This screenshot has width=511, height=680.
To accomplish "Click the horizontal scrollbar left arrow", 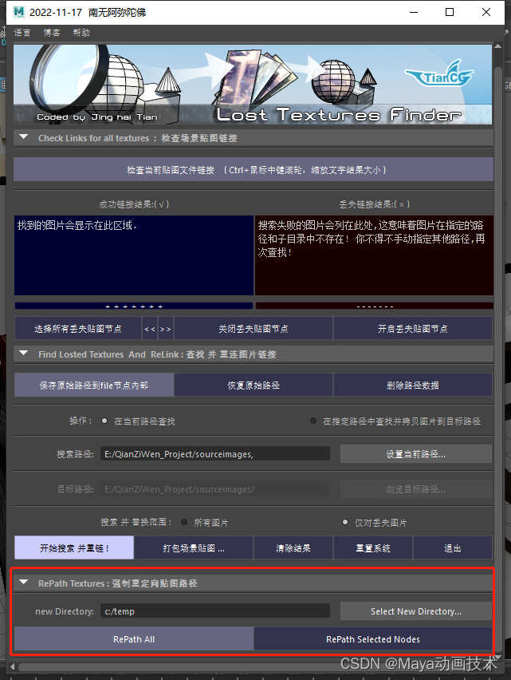I will pyautogui.click(x=13, y=666).
